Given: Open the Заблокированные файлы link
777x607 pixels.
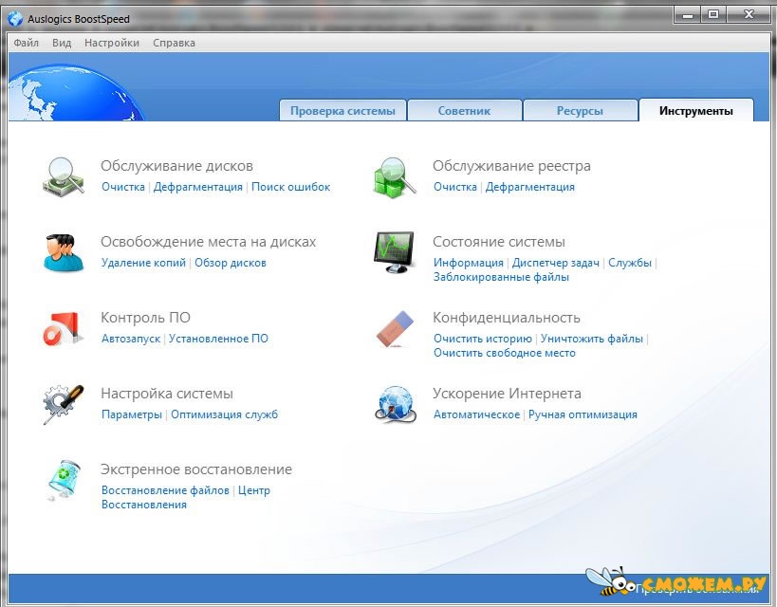Looking at the screenshot, I should point(502,277).
